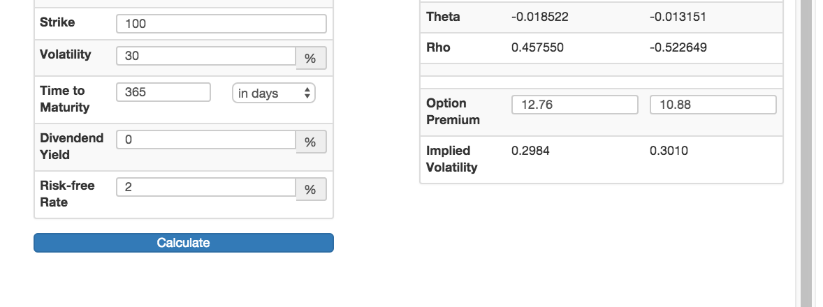823x307 pixels.
Task: Click the Dividend Yield input box
Action: point(206,140)
